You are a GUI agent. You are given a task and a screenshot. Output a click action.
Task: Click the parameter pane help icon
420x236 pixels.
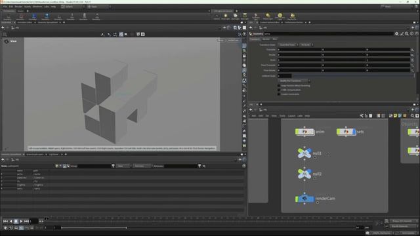click(417, 33)
